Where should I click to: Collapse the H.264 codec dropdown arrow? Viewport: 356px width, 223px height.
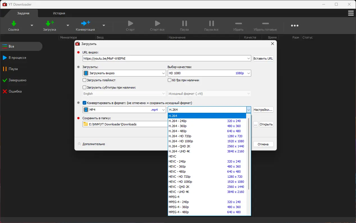(249, 110)
